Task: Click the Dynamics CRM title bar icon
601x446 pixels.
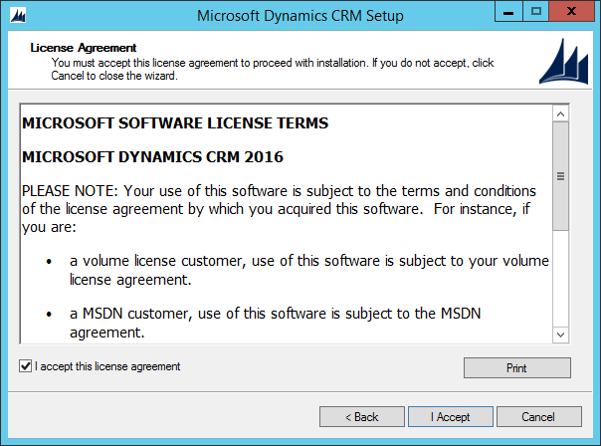Action: click(18, 16)
